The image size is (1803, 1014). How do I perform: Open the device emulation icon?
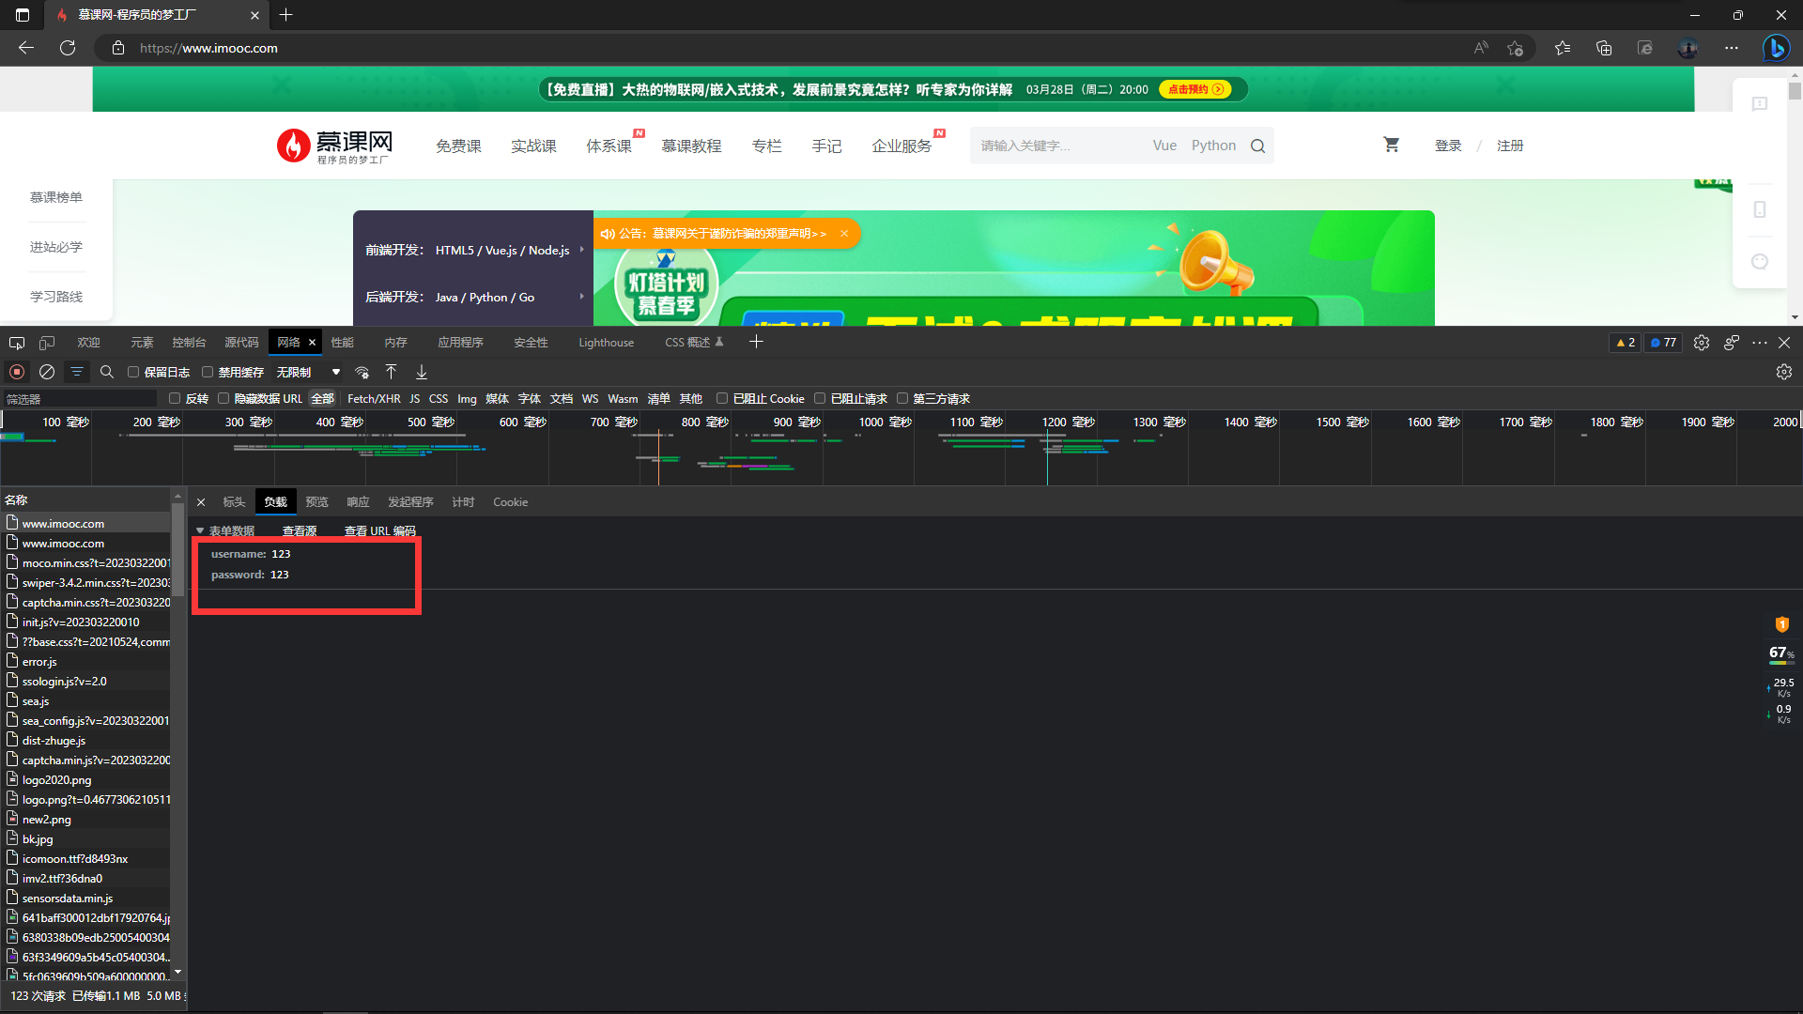click(47, 343)
